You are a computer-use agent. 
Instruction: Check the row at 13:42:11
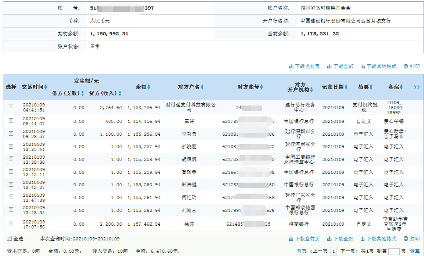click(x=11, y=172)
